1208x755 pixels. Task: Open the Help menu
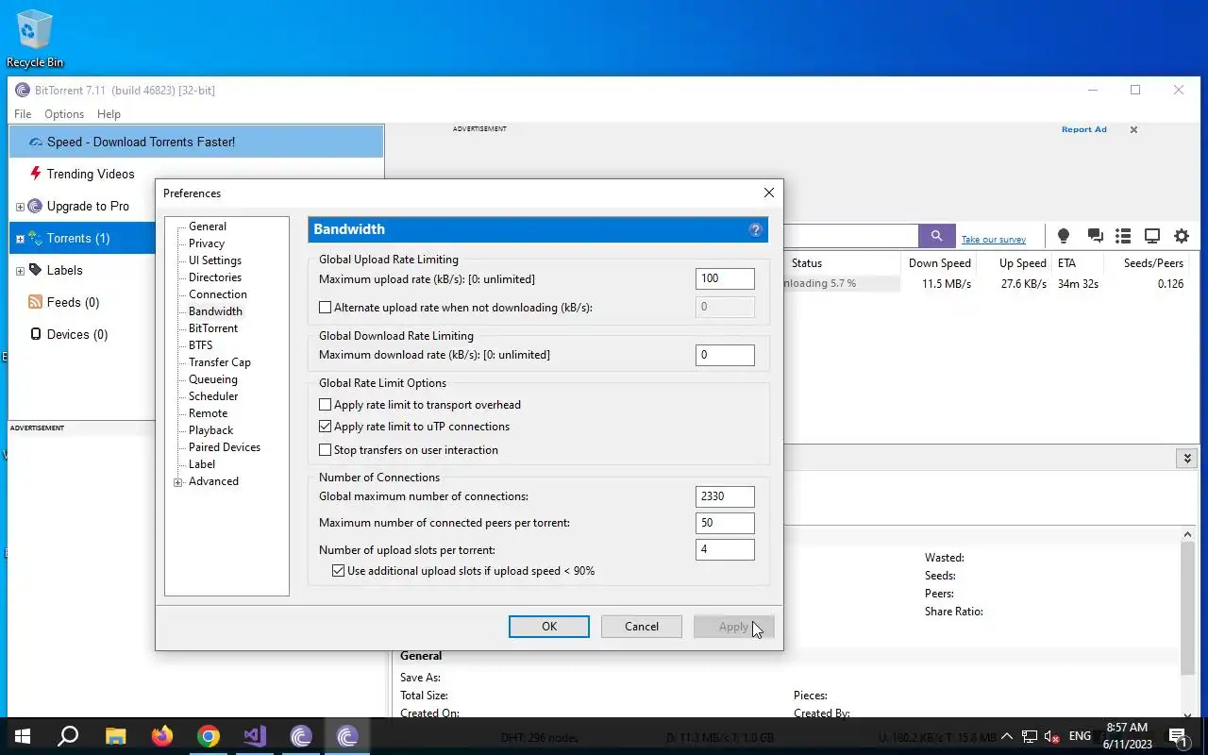pyautogui.click(x=109, y=113)
